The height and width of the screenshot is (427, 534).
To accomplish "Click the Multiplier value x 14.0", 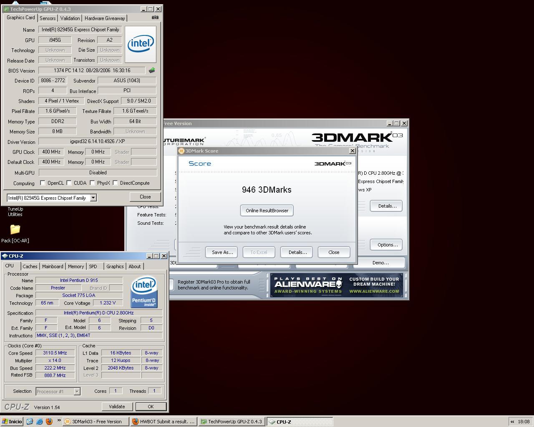I will [x=55, y=360].
